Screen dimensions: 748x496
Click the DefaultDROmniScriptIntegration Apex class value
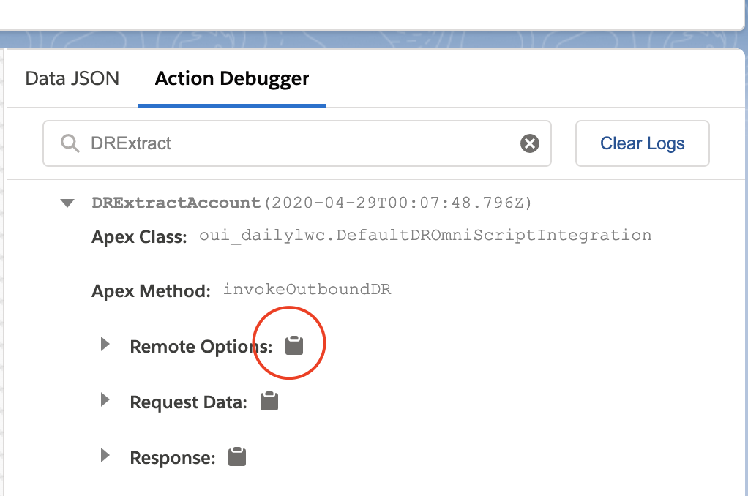pos(425,235)
